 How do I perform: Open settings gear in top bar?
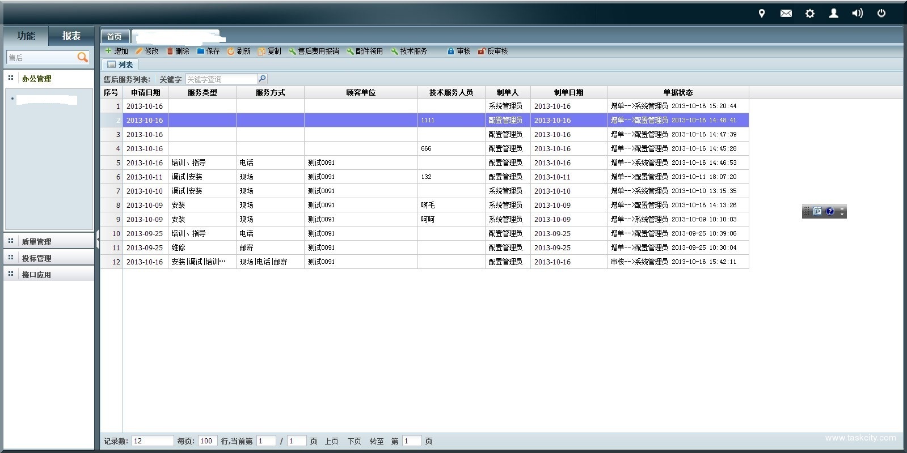(x=809, y=13)
